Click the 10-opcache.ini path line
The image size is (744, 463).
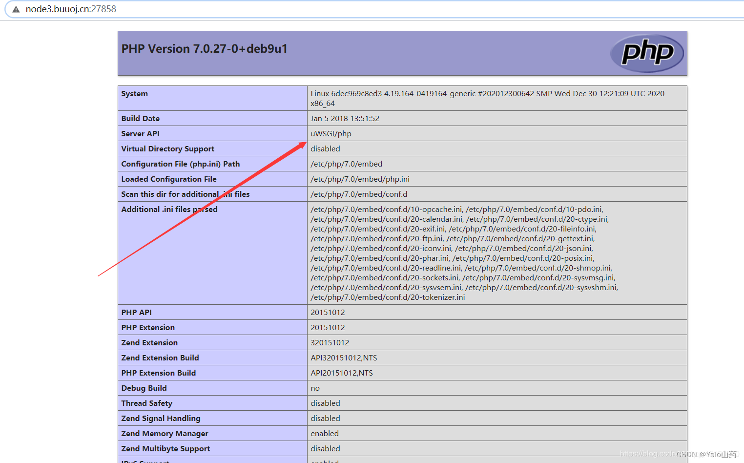tap(387, 210)
